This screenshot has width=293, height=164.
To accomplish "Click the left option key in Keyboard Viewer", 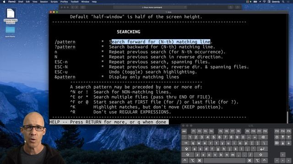I will click(x=192, y=160).
